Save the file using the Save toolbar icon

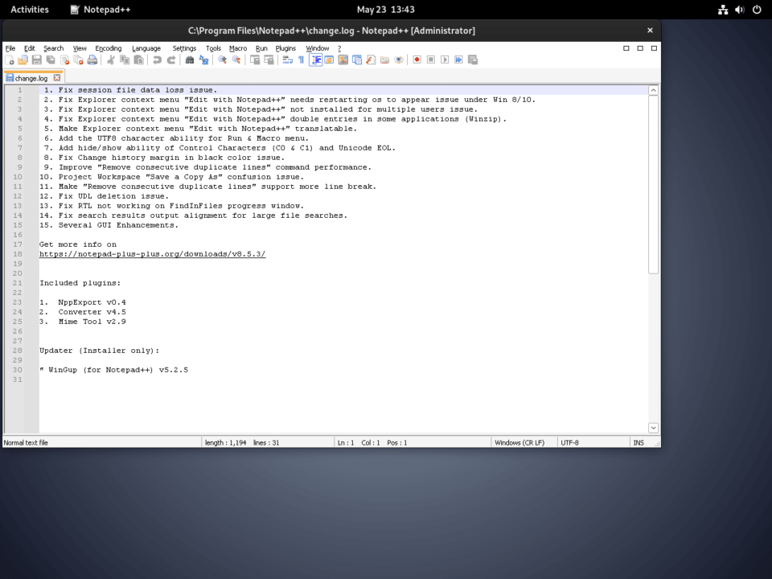click(x=38, y=60)
